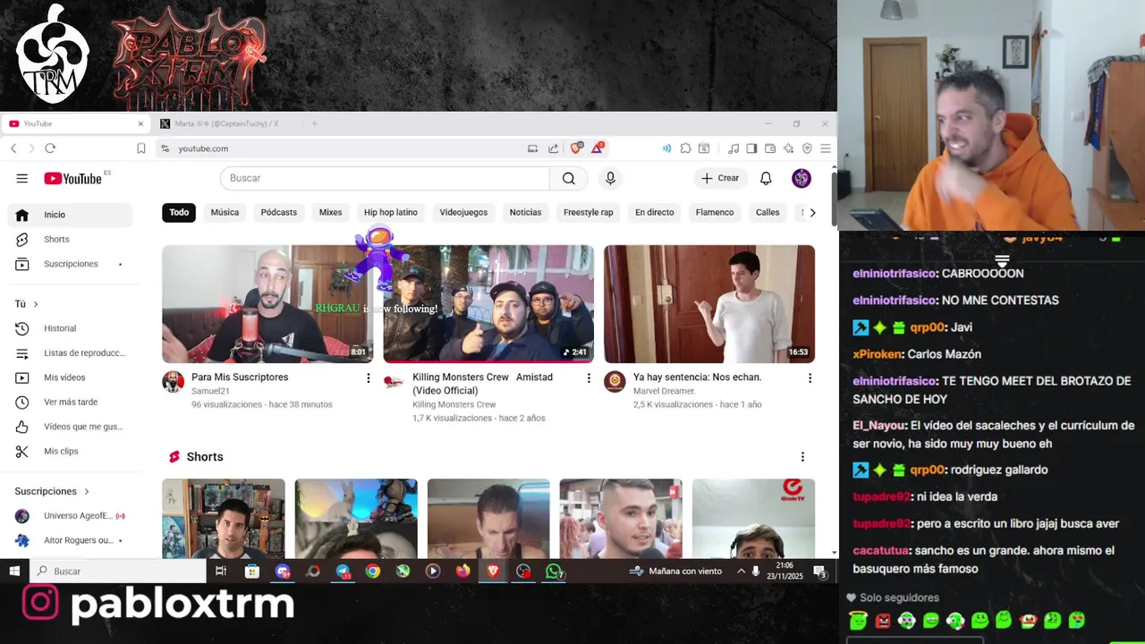1145x644 pixels.
Task: Open the account avatar menu
Action: coord(801,178)
